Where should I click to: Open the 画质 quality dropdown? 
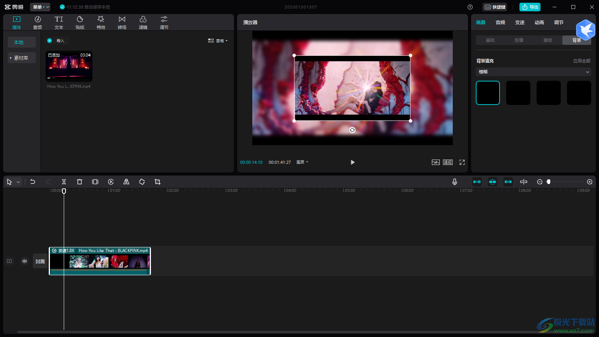tap(302, 162)
